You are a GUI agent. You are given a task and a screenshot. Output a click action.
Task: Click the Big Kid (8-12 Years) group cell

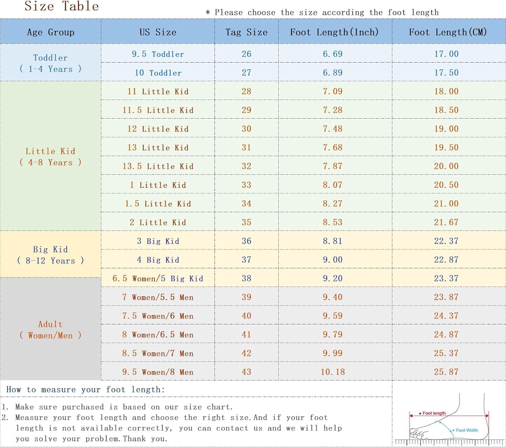51,255
